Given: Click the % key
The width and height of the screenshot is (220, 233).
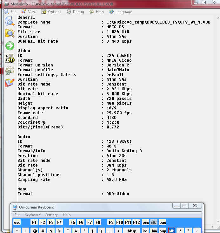Looking at the screenshot, I should (59, 231).
